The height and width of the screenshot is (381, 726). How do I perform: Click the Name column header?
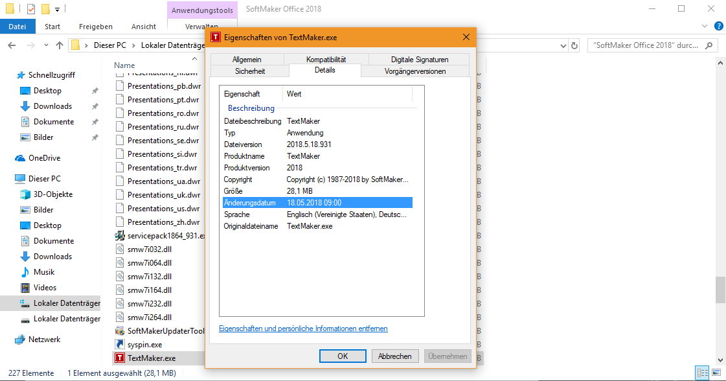[x=124, y=65]
